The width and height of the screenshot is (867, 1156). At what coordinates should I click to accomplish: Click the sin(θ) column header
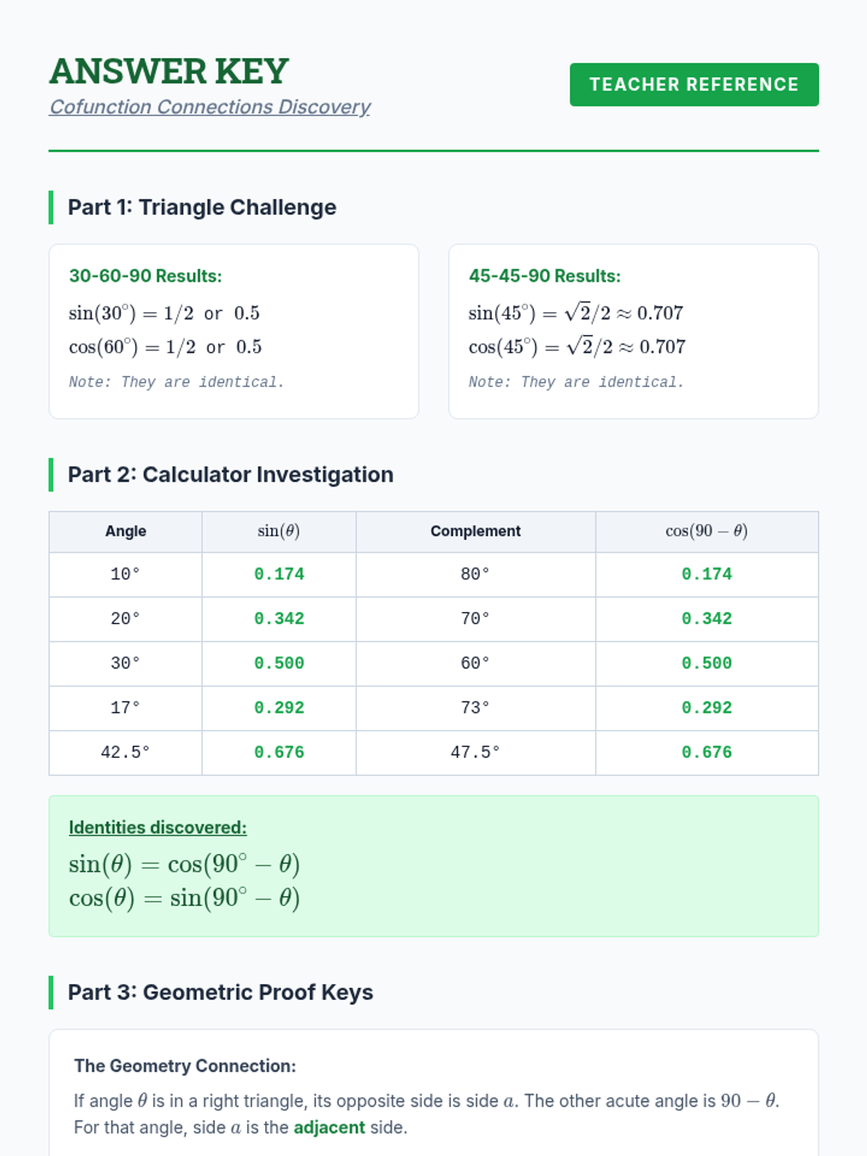click(279, 531)
